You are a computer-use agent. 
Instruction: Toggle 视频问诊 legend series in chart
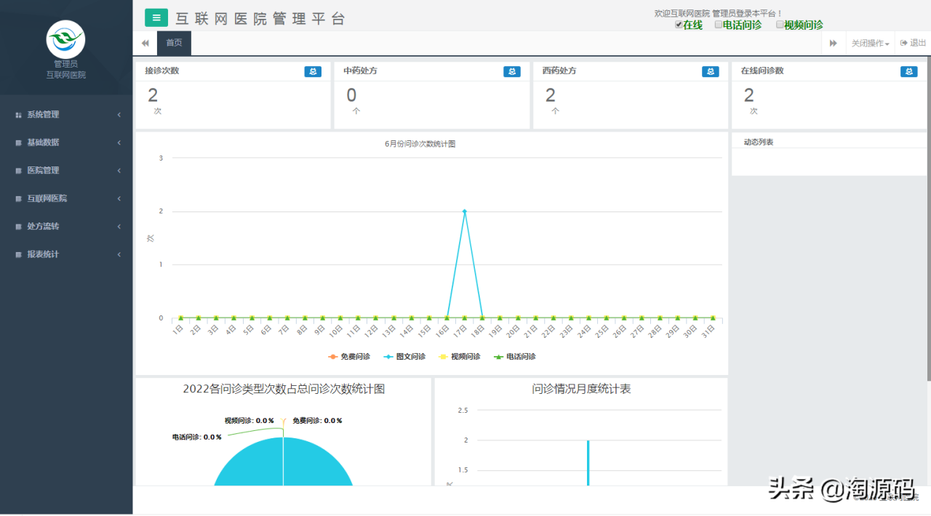[x=460, y=357]
